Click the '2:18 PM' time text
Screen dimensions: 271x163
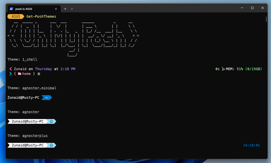pyautogui.click(x=68, y=69)
